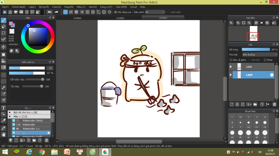The height and width of the screenshot is (156, 279).
Task: Click canvas horizontal scrollbar
Action: point(139,141)
